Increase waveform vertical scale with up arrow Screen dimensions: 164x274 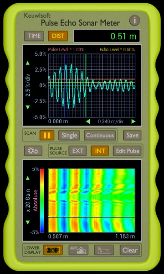tap(28, 63)
